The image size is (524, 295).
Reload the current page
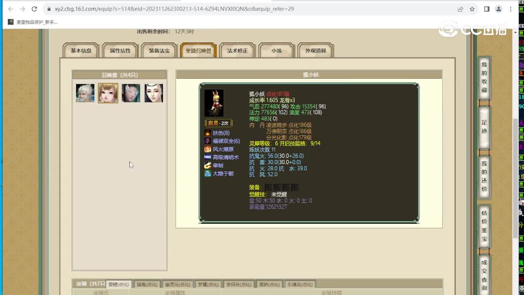coord(34,9)
